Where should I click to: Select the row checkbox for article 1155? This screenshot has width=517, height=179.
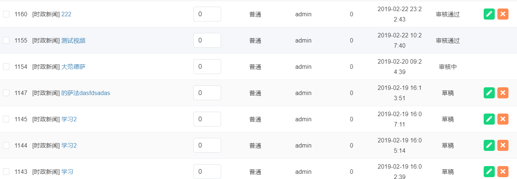6,40
